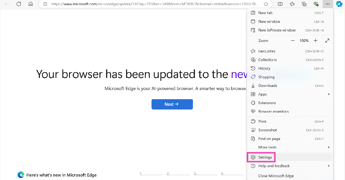Click the Settings and more ellipsis button
345x180 pixels.
coord(327,4)
